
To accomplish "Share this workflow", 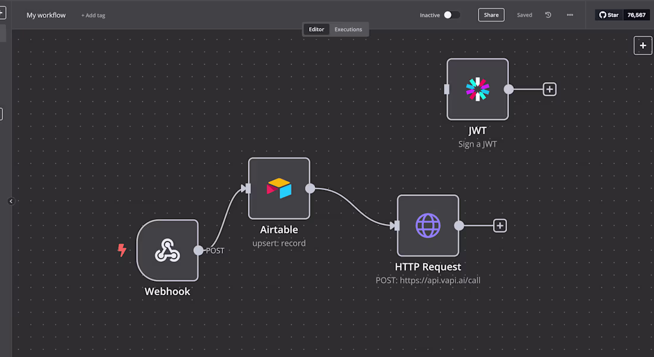I will click(x=491, y=14).
